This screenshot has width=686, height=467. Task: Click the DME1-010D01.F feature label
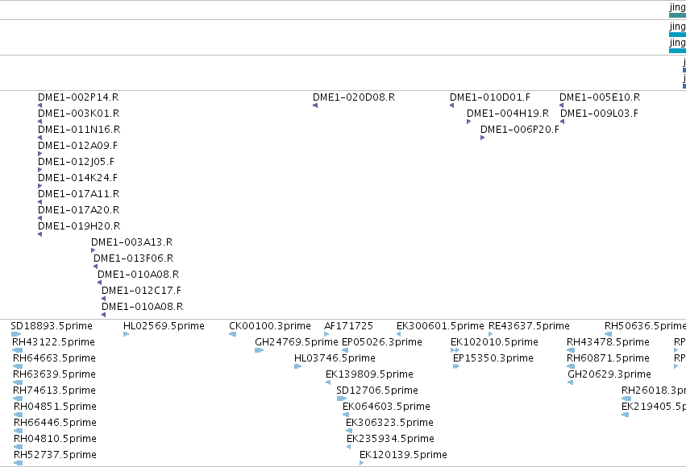click(x=490, y=97)
